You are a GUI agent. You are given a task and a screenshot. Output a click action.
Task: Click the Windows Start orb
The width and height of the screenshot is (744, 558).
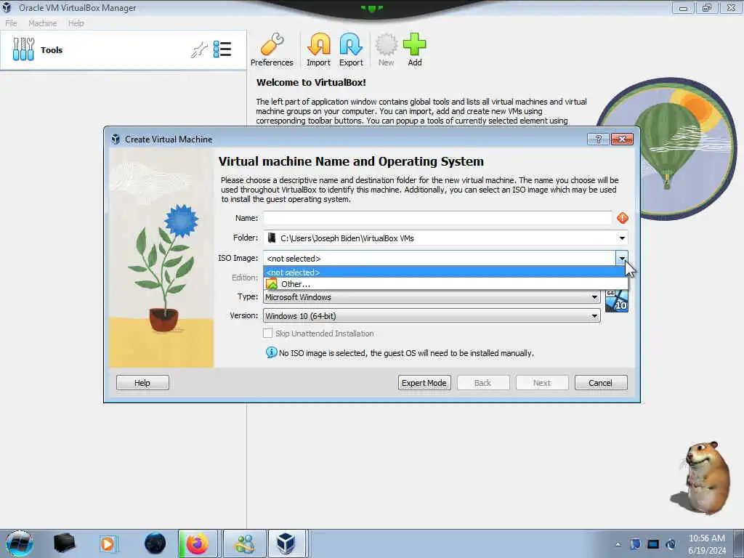(20, 543)
